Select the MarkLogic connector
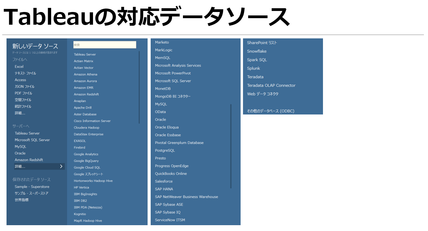 click(x=164, y=50)
